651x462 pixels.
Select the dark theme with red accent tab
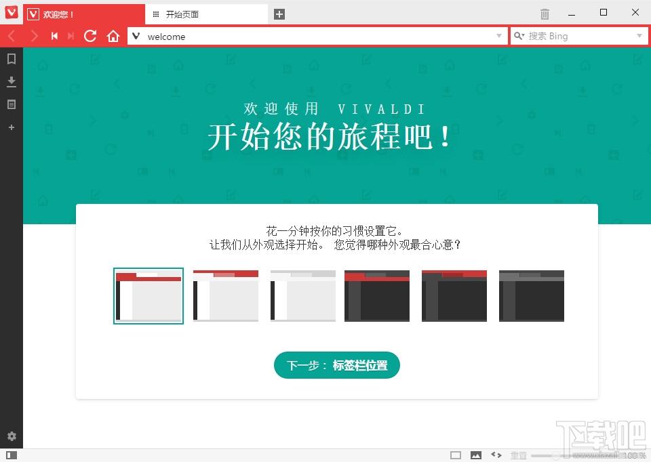[x=454, y=296]
